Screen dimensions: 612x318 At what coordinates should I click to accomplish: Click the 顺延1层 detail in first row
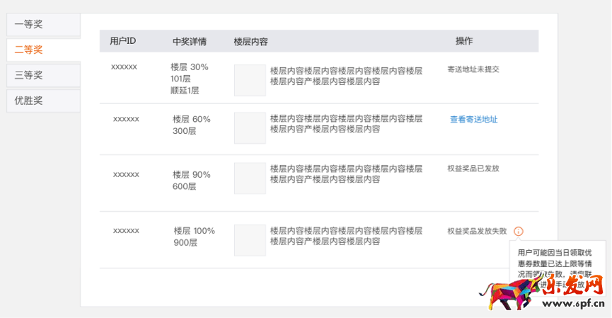point(185,91)
